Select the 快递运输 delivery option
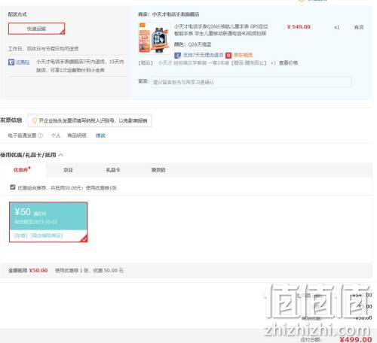377x343 pixels. 37,29
